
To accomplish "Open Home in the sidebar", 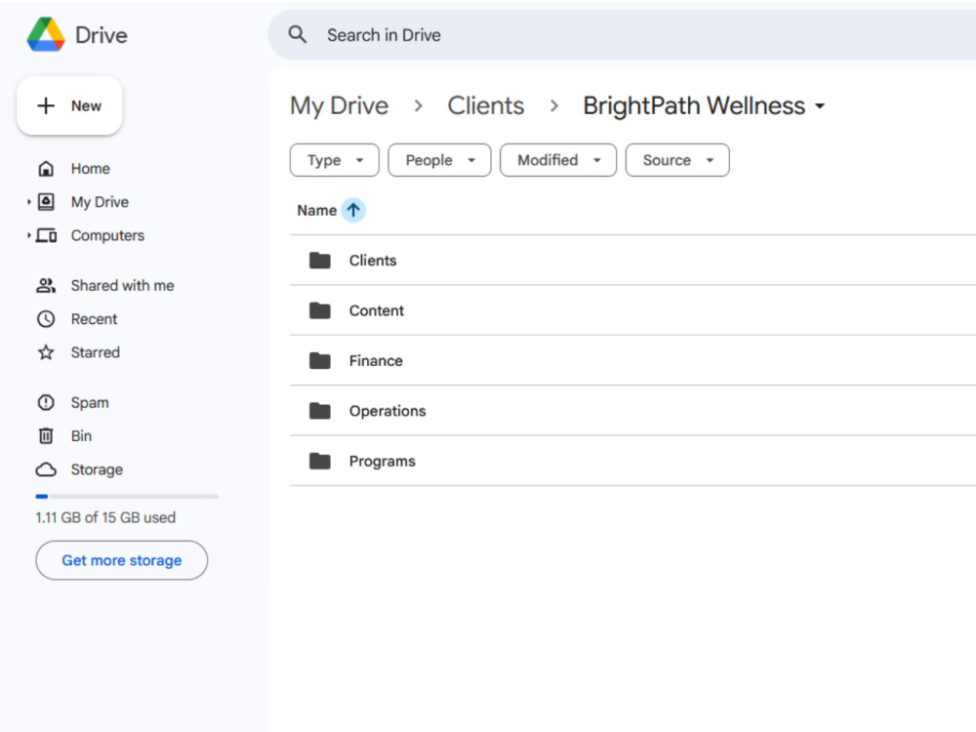I will (x=90, y=169).
